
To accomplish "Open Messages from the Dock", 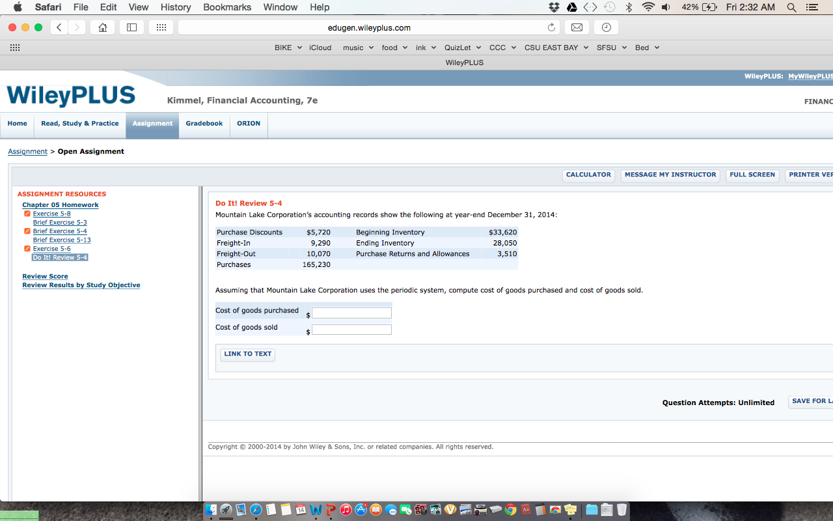I will pos(390,510).
